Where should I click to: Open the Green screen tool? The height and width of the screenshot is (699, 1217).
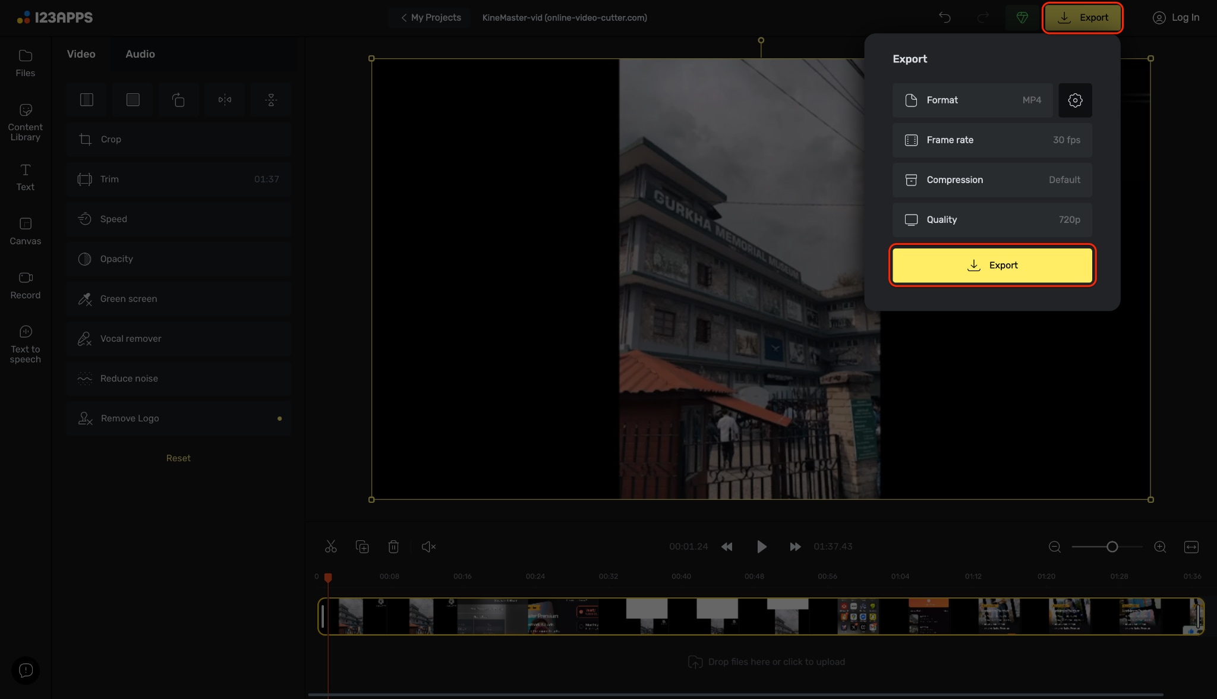(178, 298)
